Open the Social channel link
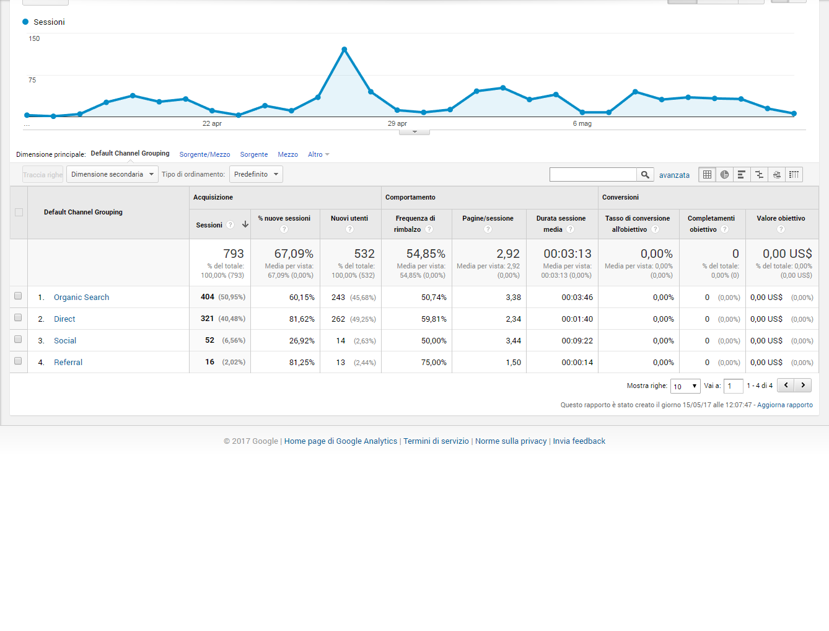The height and width of the screenshot is (631, 829). coord(65,341)
